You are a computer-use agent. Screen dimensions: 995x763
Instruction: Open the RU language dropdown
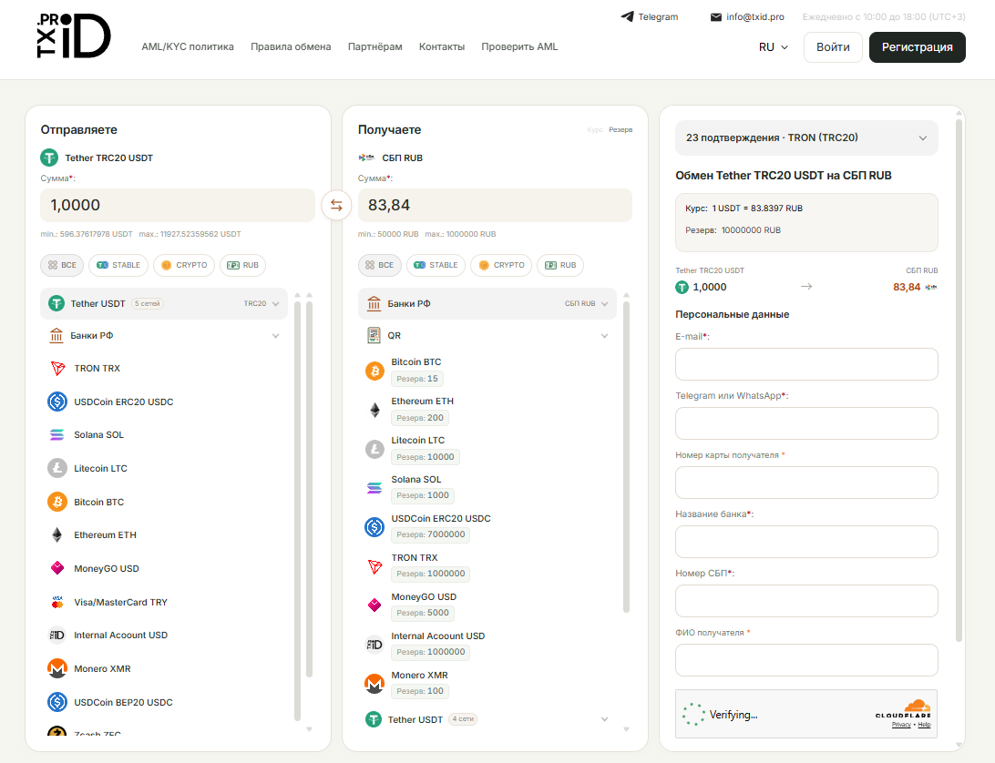(773, 47)
